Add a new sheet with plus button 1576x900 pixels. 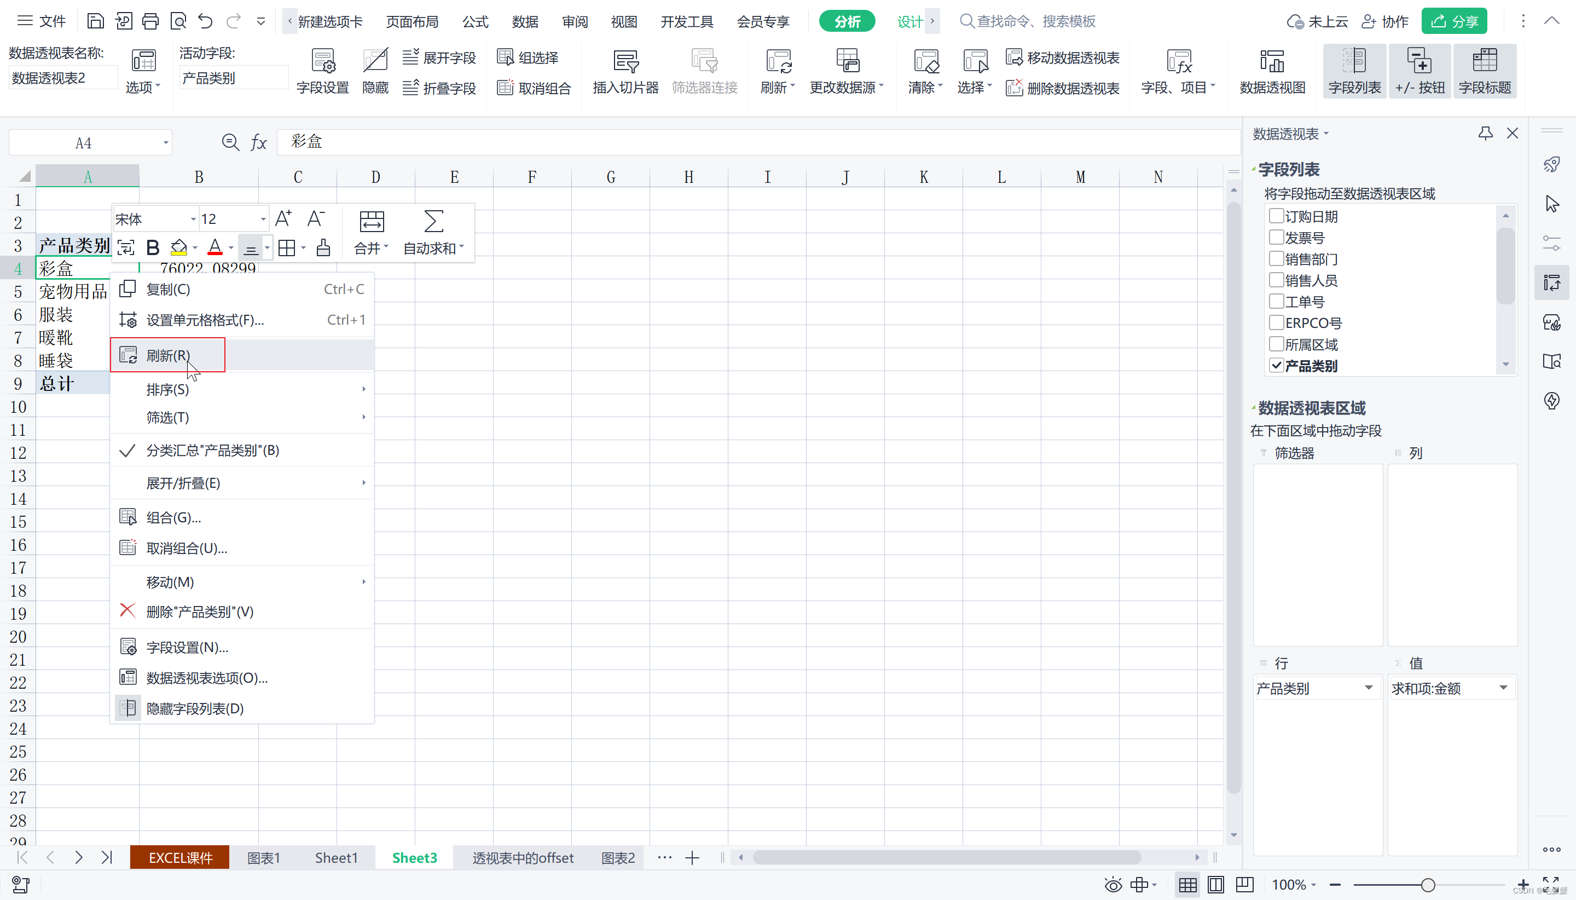click(693, 857)
